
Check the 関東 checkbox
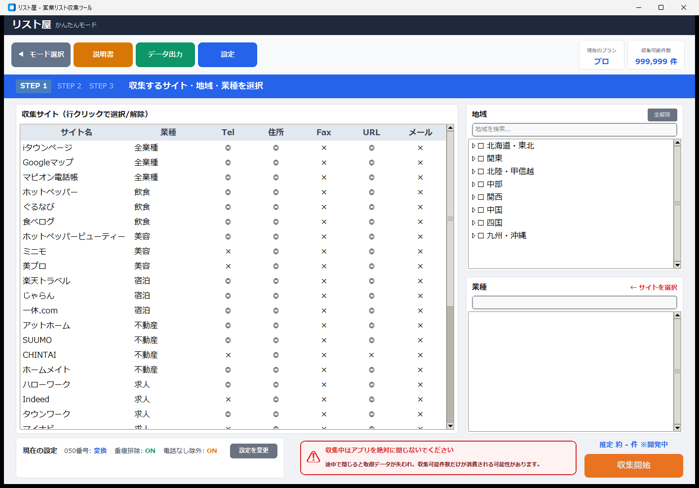[x=481, y=159]
